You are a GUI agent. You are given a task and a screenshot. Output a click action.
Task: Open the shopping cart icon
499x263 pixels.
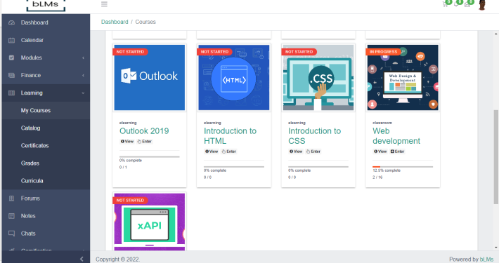tap(445, 4)
